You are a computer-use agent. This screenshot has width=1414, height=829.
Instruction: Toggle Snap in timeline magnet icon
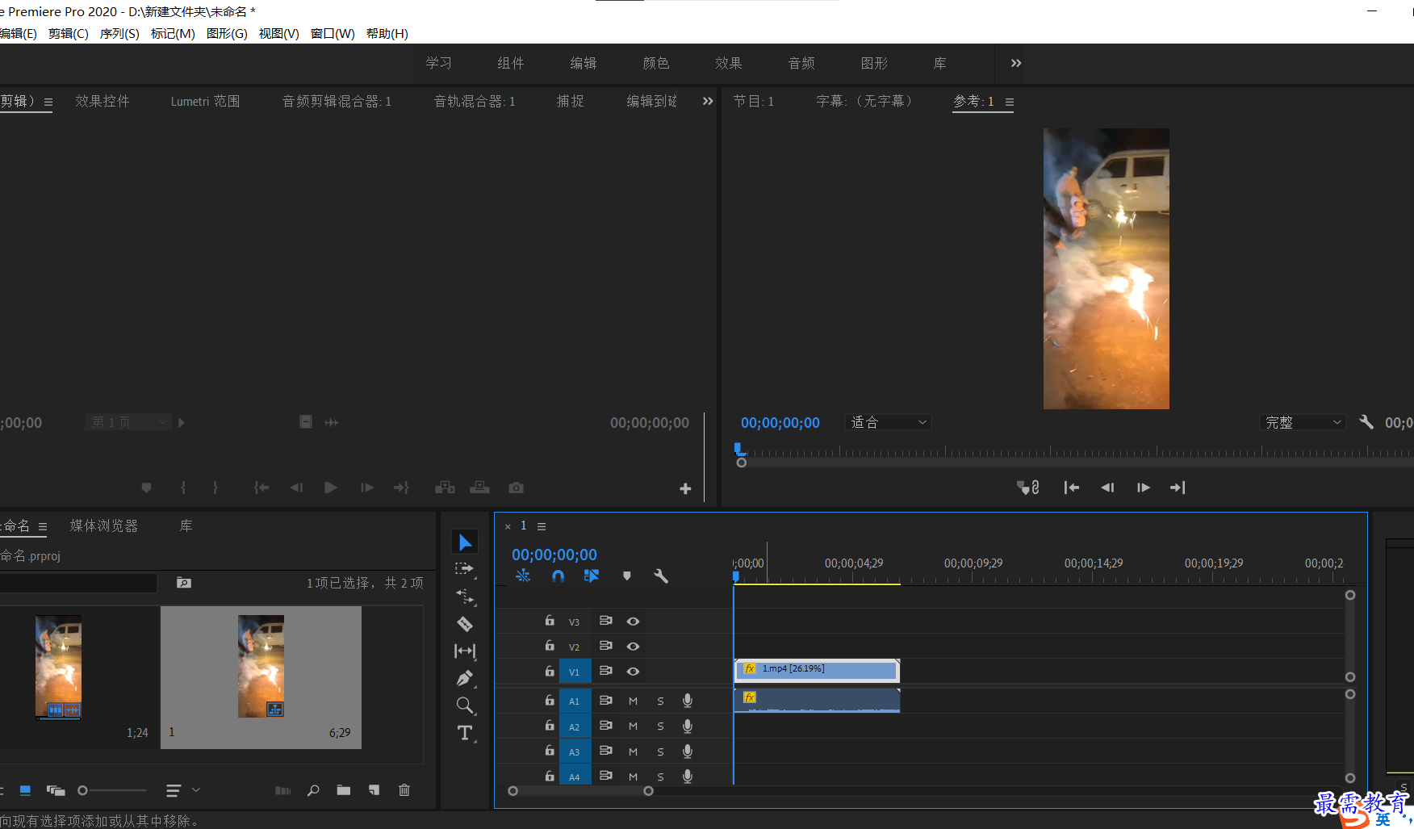click(558, 576)
